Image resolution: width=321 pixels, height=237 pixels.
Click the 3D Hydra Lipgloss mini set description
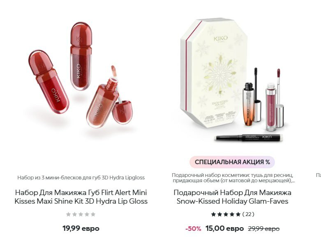tap(81, 178)
